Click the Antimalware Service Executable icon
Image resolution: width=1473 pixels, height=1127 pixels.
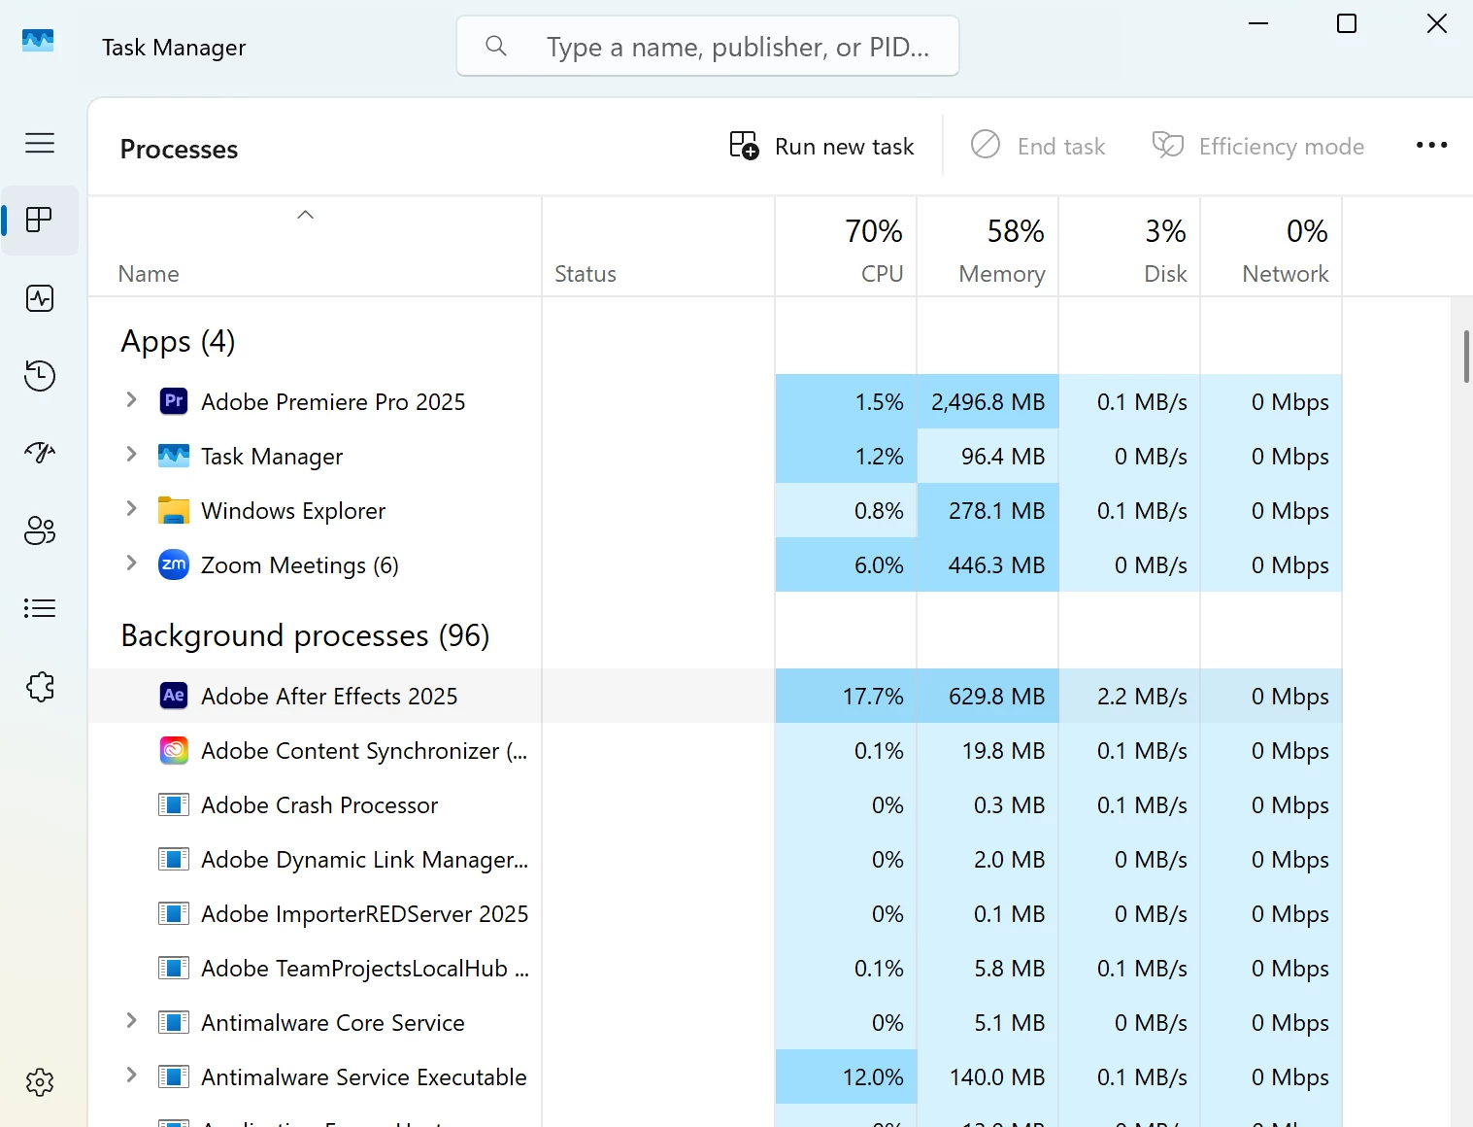[x=174, y=1076]
